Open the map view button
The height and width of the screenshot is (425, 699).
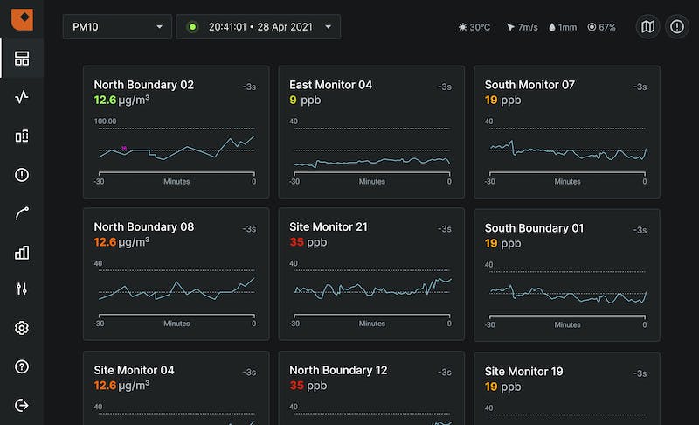pos(647,27)
